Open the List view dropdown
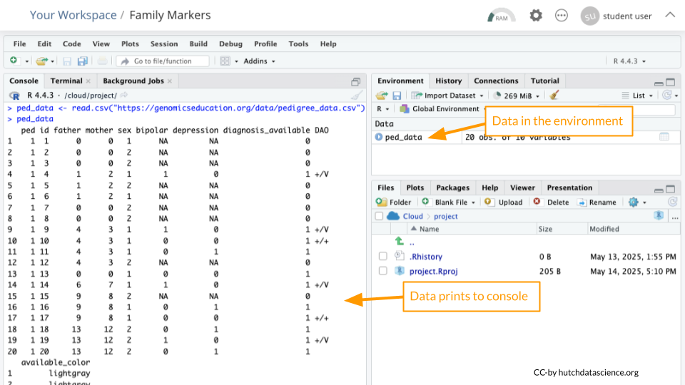Screen dimensions: 685x385 pos(637,95)
